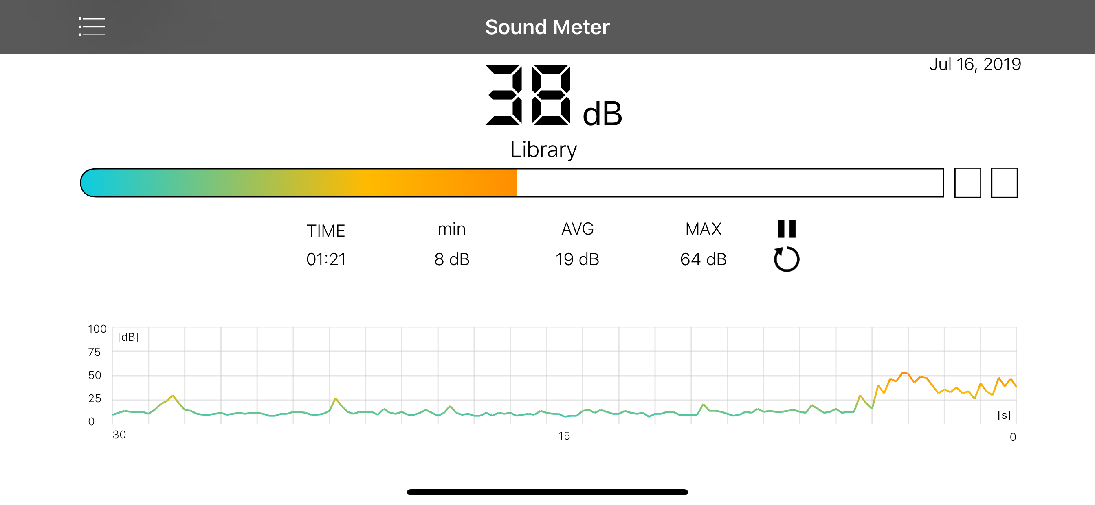Tap the [s] axis unit label in graph
The width and height of the screenshot is (1095, 505).
(1004, 415)
